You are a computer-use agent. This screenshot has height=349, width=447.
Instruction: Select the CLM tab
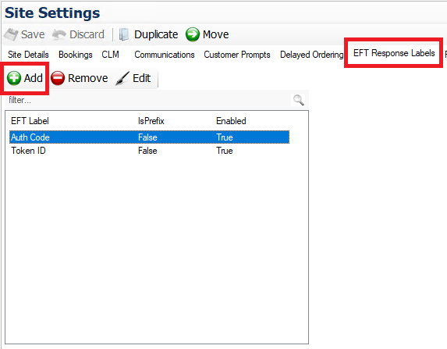pyautogui.click(x=110, y=55)
